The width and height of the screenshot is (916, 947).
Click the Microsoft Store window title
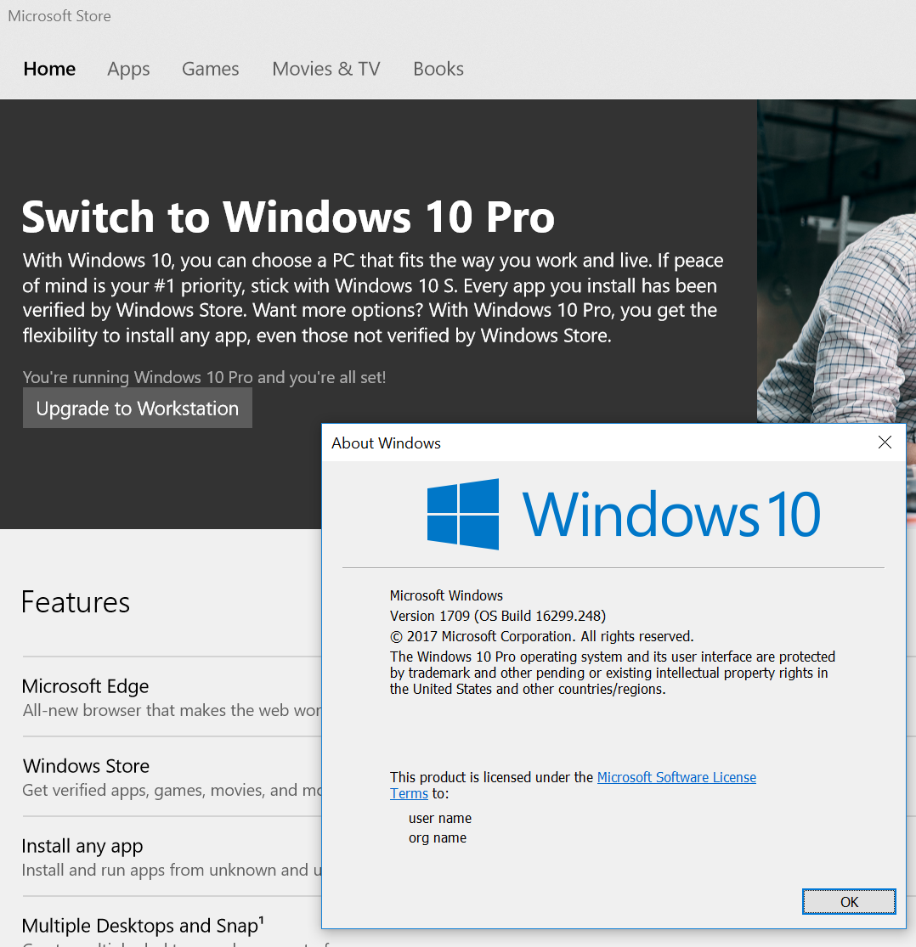[x=59, y=16]
